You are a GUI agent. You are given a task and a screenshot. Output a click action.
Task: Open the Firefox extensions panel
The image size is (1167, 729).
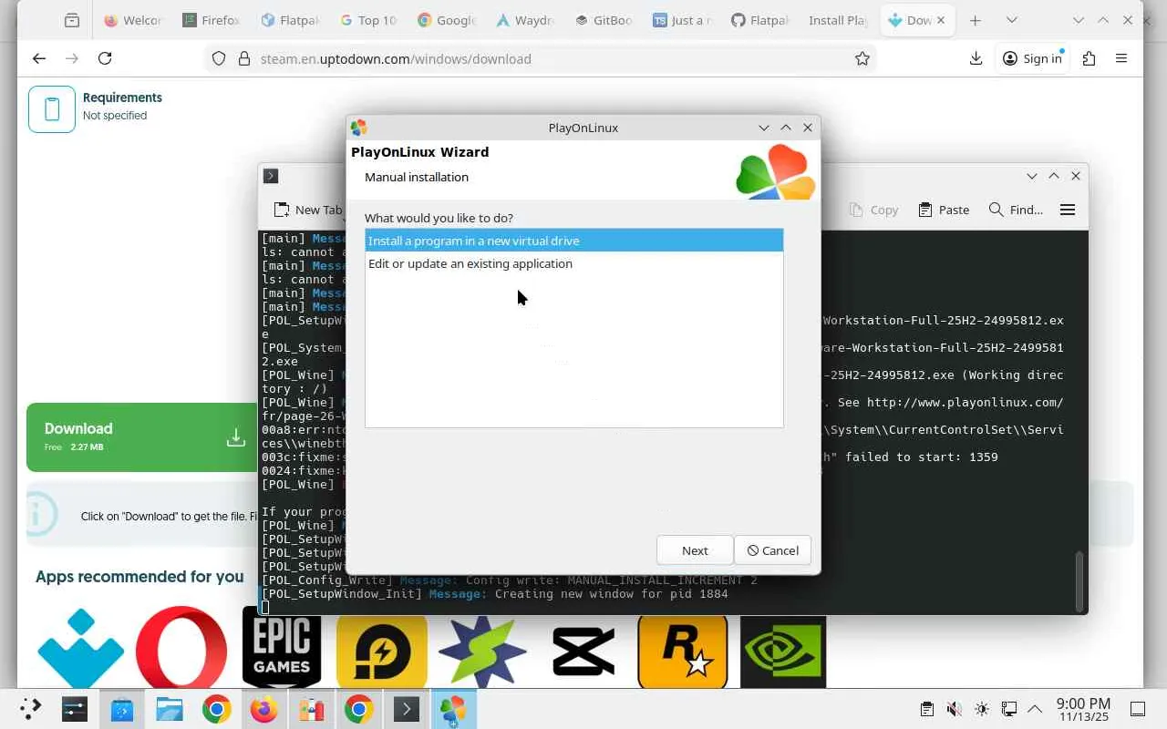pos(1089,58)
